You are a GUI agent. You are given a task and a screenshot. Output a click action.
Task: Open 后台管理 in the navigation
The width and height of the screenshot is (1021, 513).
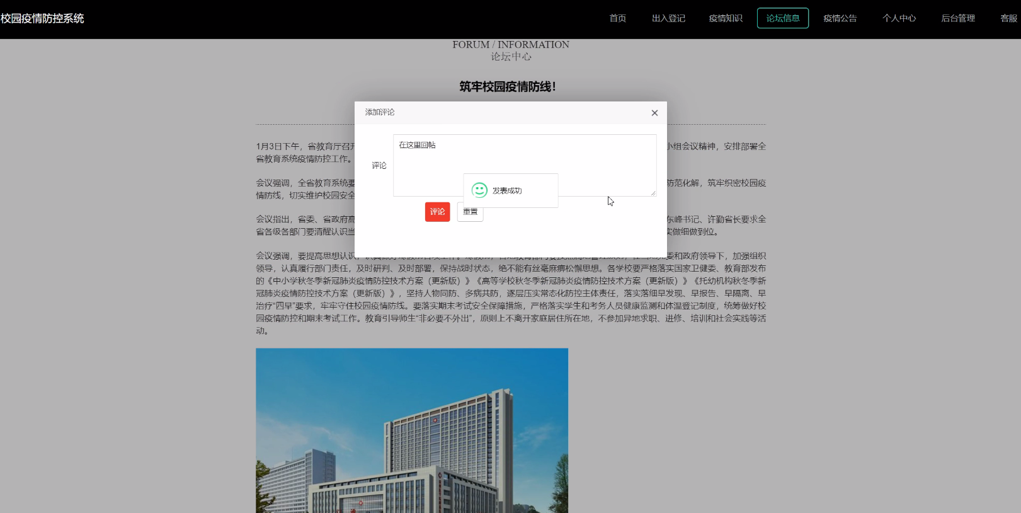pyautogui.click(x=957, y=18)
